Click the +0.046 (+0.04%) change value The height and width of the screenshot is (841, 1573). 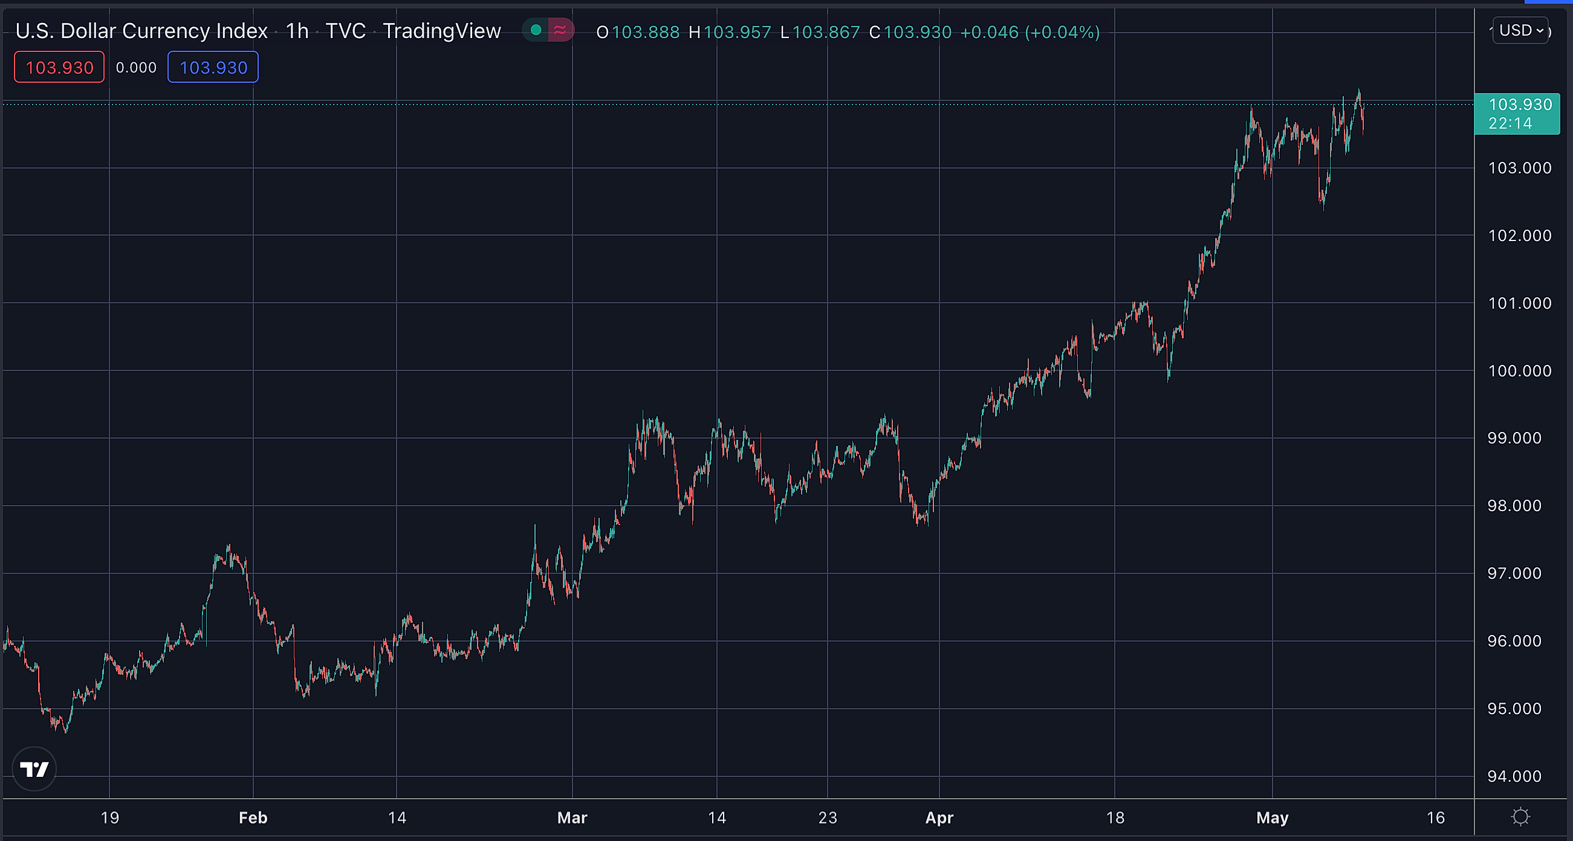1030,33
